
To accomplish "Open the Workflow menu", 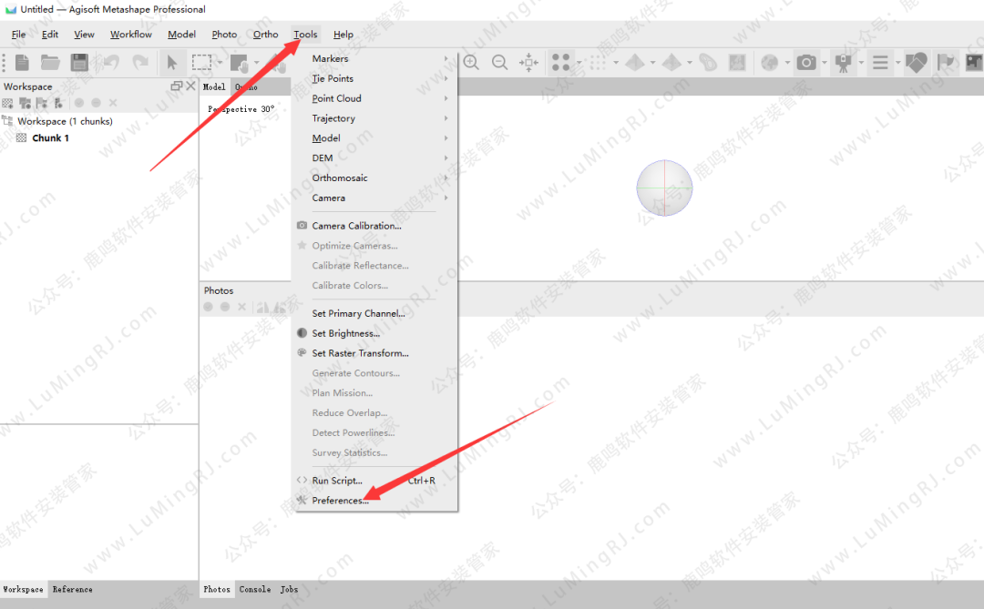I will (130, 35).
